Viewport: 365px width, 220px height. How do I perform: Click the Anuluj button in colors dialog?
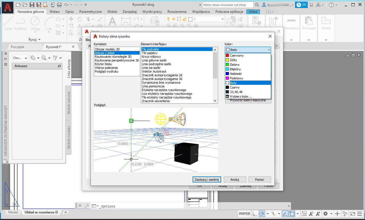point(235,180)
